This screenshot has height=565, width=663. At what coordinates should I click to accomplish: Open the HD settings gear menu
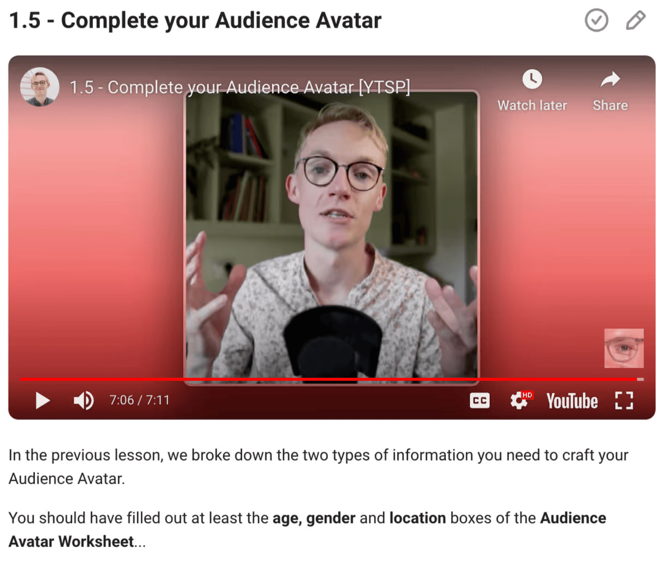click(x=518, y=401)
